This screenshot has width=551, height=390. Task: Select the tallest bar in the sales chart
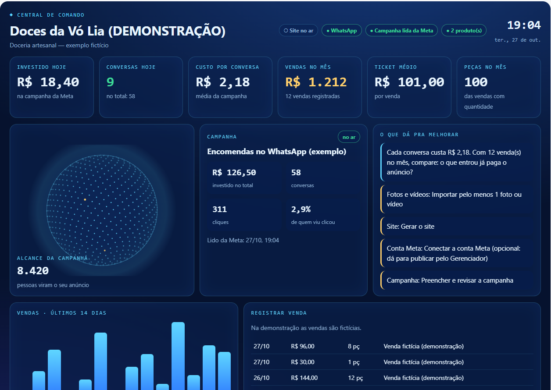[178, 356]
